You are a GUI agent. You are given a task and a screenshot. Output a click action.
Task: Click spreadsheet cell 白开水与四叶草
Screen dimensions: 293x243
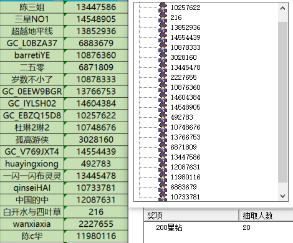point(32,212)
